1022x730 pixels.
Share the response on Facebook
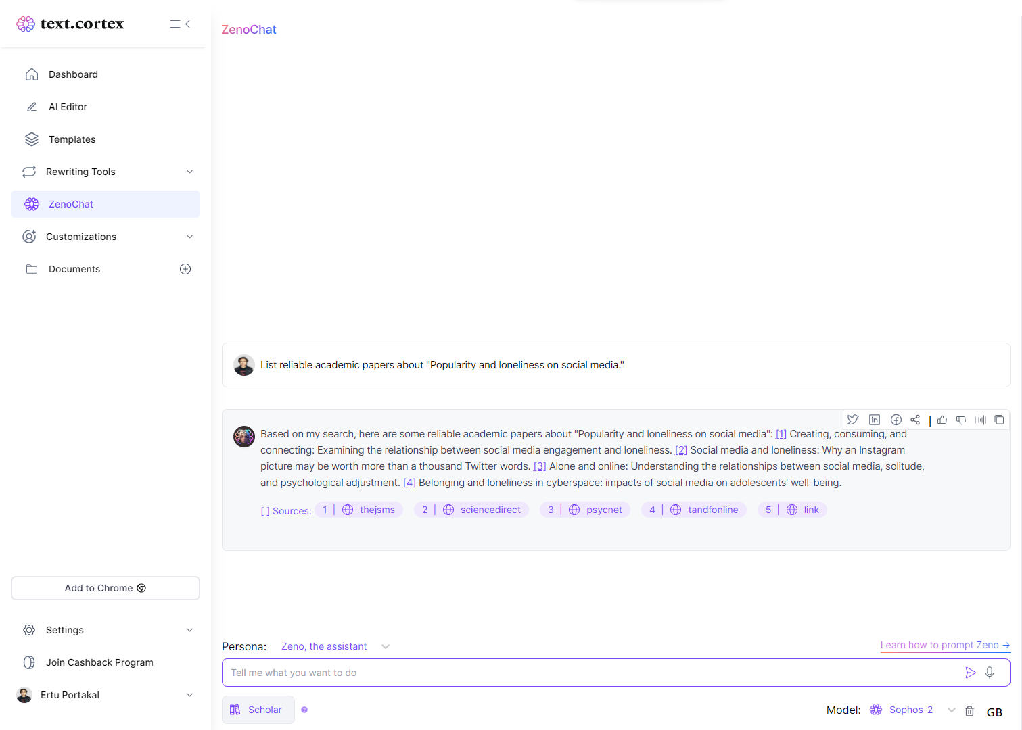[896, 420]
